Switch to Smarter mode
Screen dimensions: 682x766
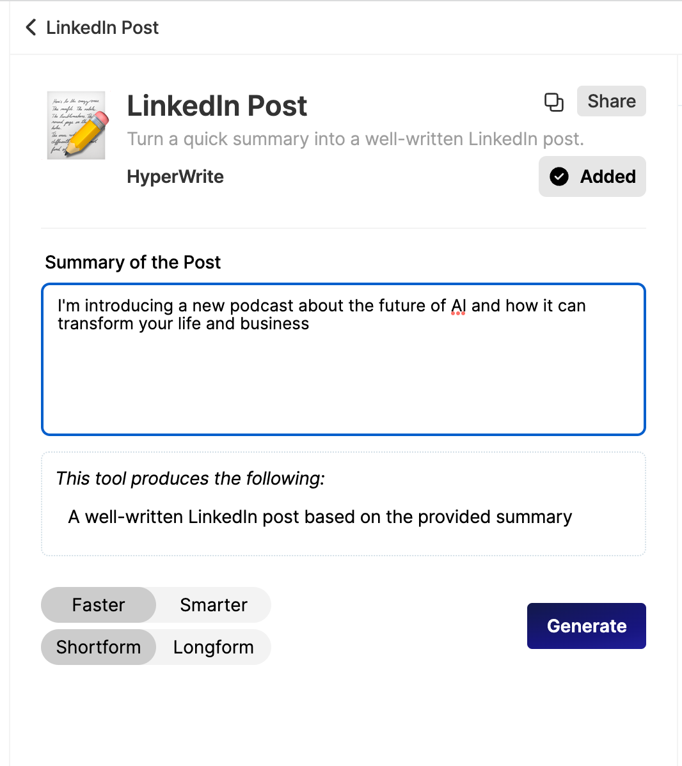pyautogui.click(x=214, y=605)
